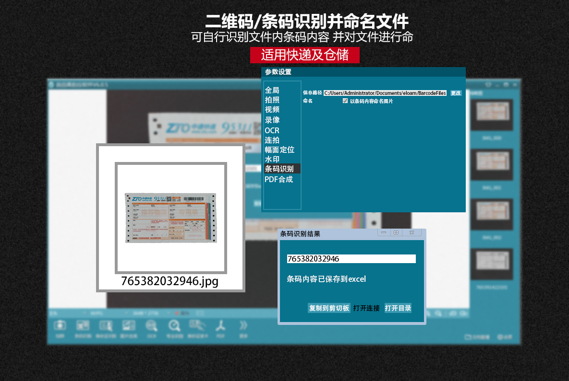Viewport: 569px width, 381px height.
Task: Maximize the 条码识别结果 dialog
Action: 396,232
